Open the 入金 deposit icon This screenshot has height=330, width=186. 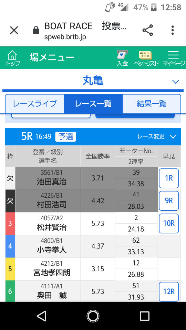tap(123, 58)
